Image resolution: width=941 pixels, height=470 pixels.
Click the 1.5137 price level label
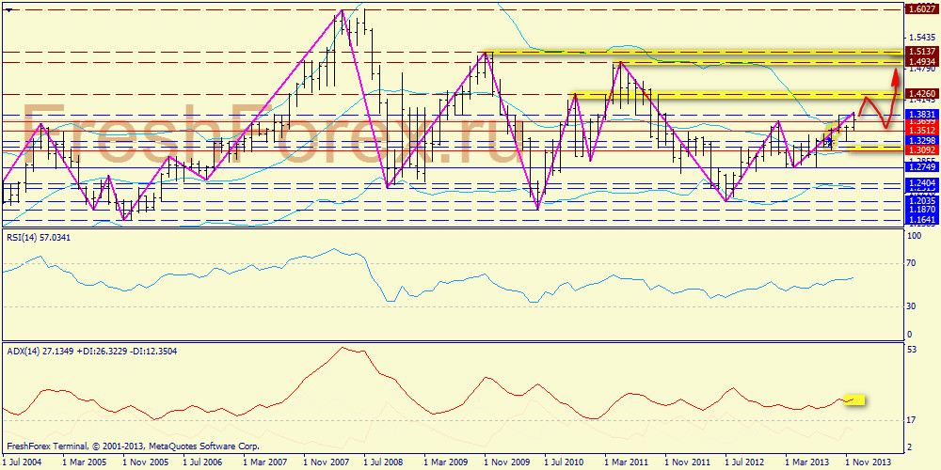pos(920,51)
